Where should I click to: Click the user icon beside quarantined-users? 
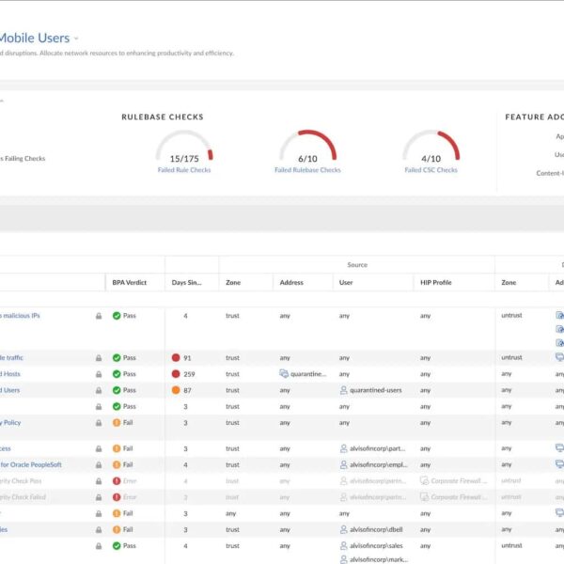(x=343, y=390)
